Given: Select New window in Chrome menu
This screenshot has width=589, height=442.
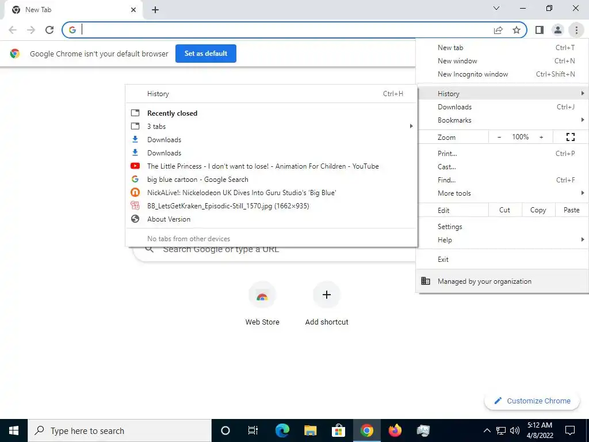Looking at the screenshot, I should [x=502, y=61].
